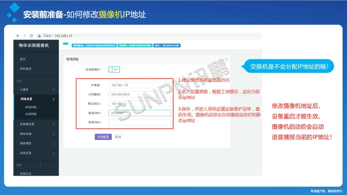Toggle the 自动获取IP OFF switch
347x195 pixels.
tap(114, 69)
